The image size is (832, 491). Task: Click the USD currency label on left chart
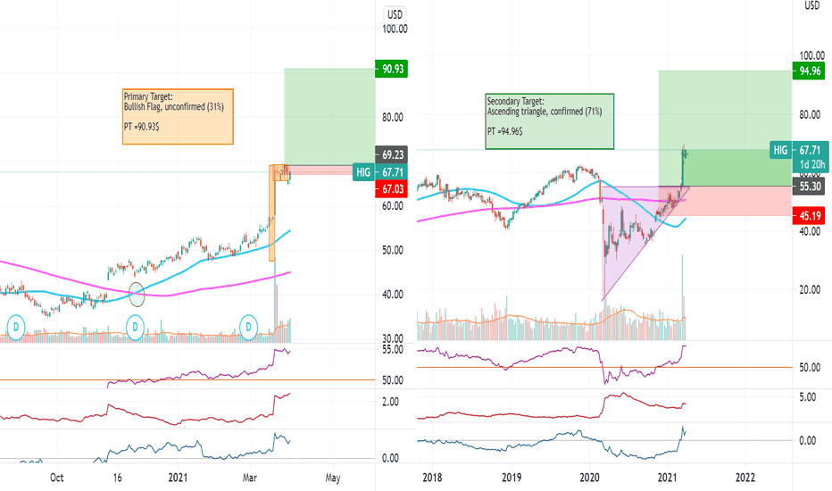(395, 15)
